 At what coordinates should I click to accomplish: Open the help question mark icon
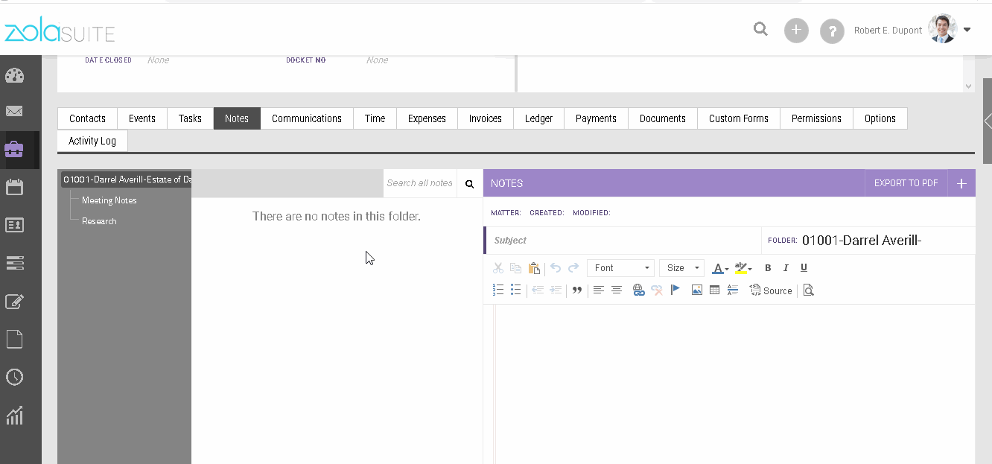point(832,31)
